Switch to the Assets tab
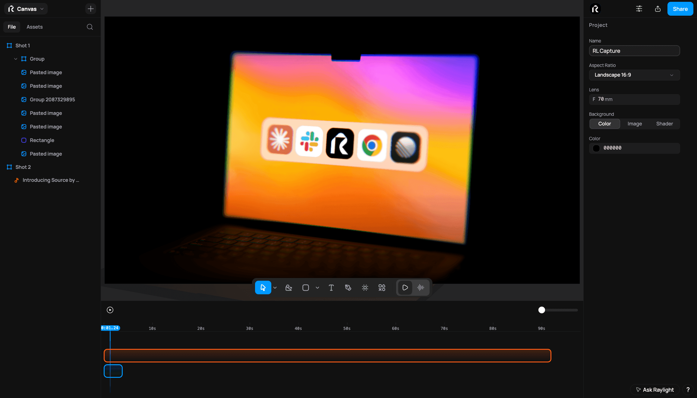697x398 pixels. [x=35, y=27]
